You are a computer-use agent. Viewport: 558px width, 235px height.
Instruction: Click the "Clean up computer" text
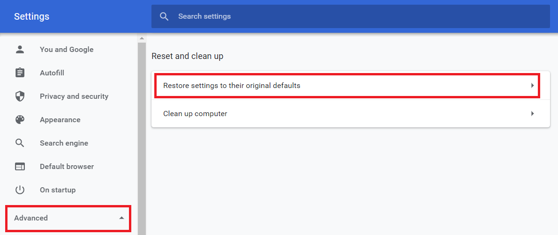coord(195,114)
